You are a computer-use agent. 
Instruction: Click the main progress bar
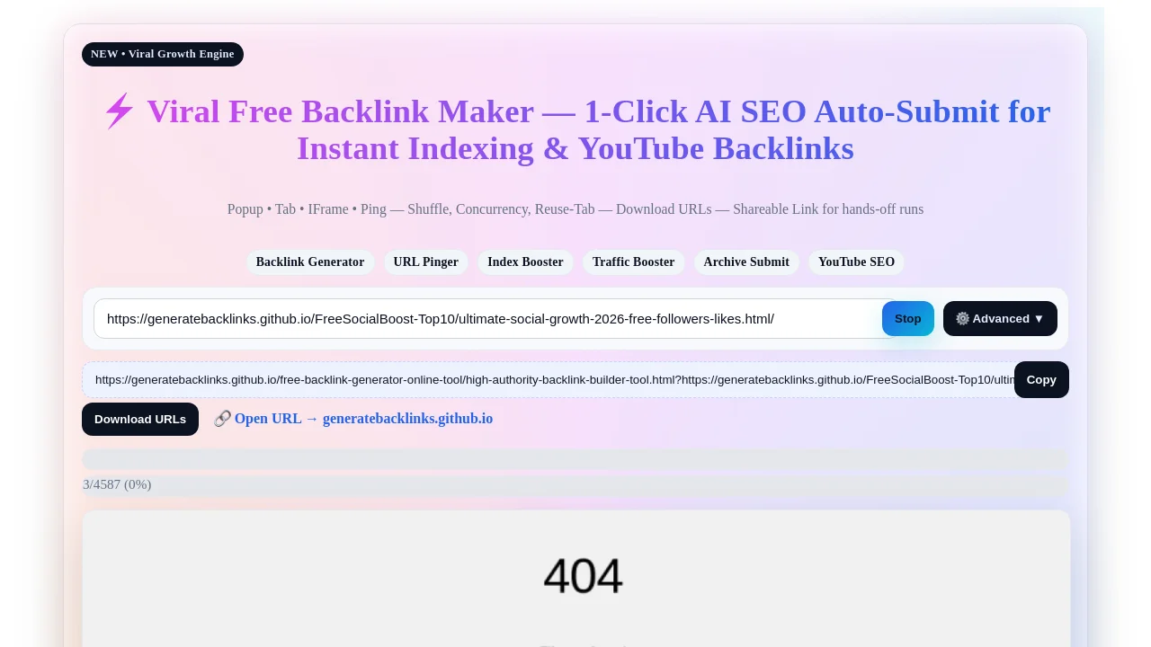pos(575,459)
